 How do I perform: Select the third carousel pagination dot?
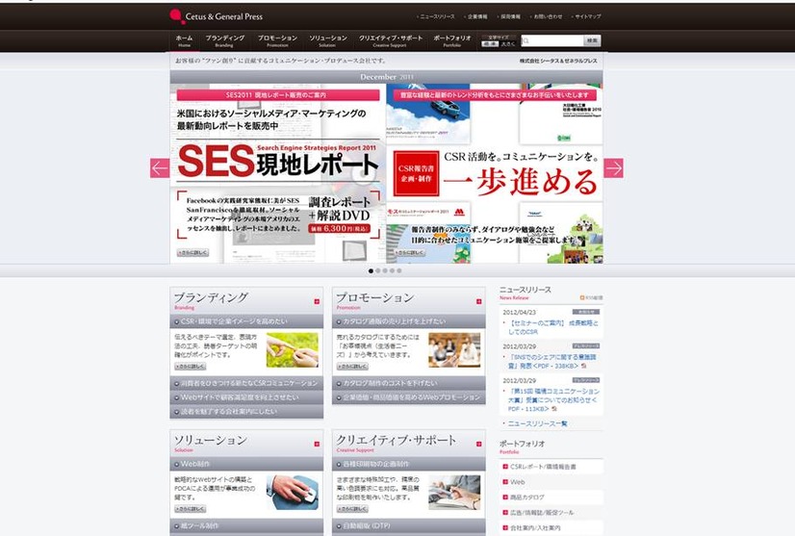(385, 270)
